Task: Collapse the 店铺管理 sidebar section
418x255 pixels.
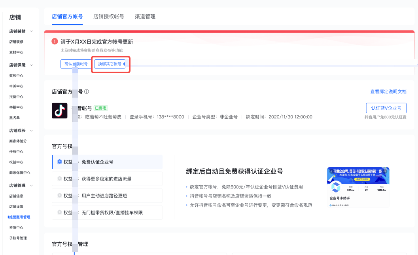Action: tap(32, 185)
